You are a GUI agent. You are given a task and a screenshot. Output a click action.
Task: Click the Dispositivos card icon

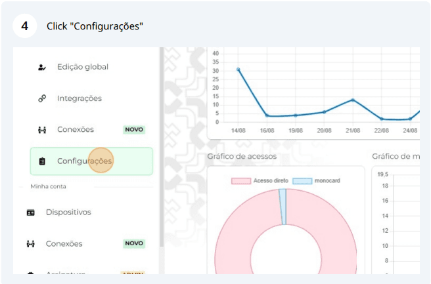tap(30, 213)
